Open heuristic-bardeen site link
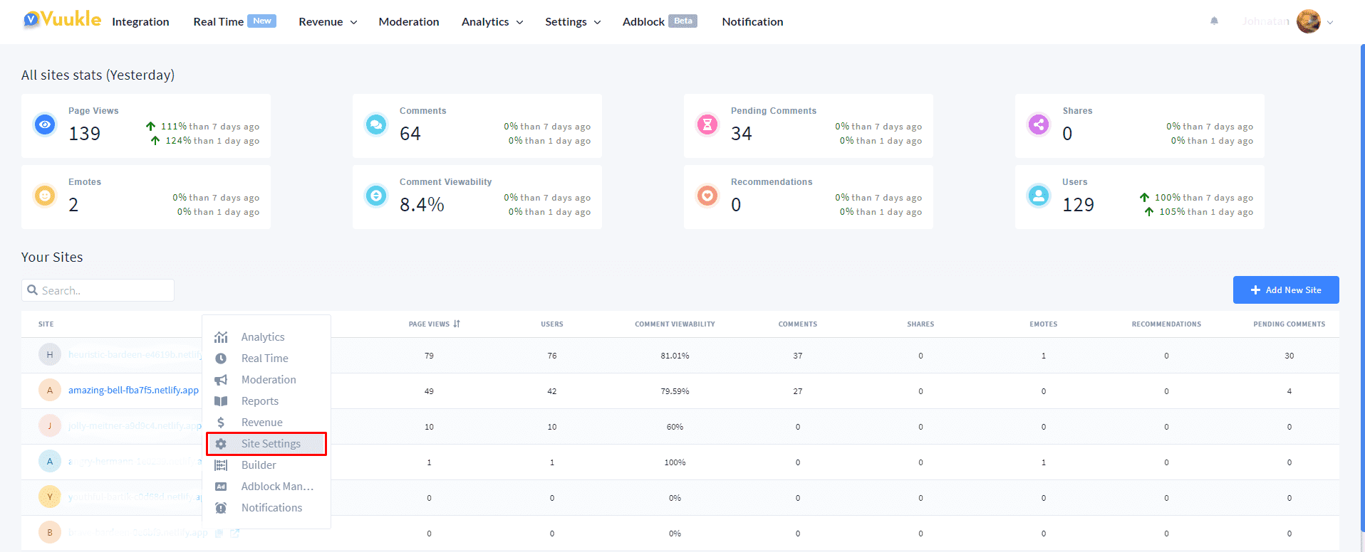This screenshot has height=552, width=1365. tap(135, 354)
